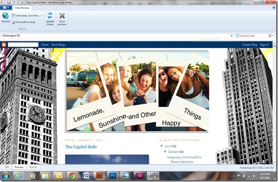This screenshot has width=278, height=182.
Task: Open the January archive link
Action: 173,151
